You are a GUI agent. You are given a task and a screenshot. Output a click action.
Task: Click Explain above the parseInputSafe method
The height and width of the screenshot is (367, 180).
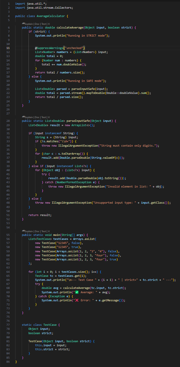point(29,117)
